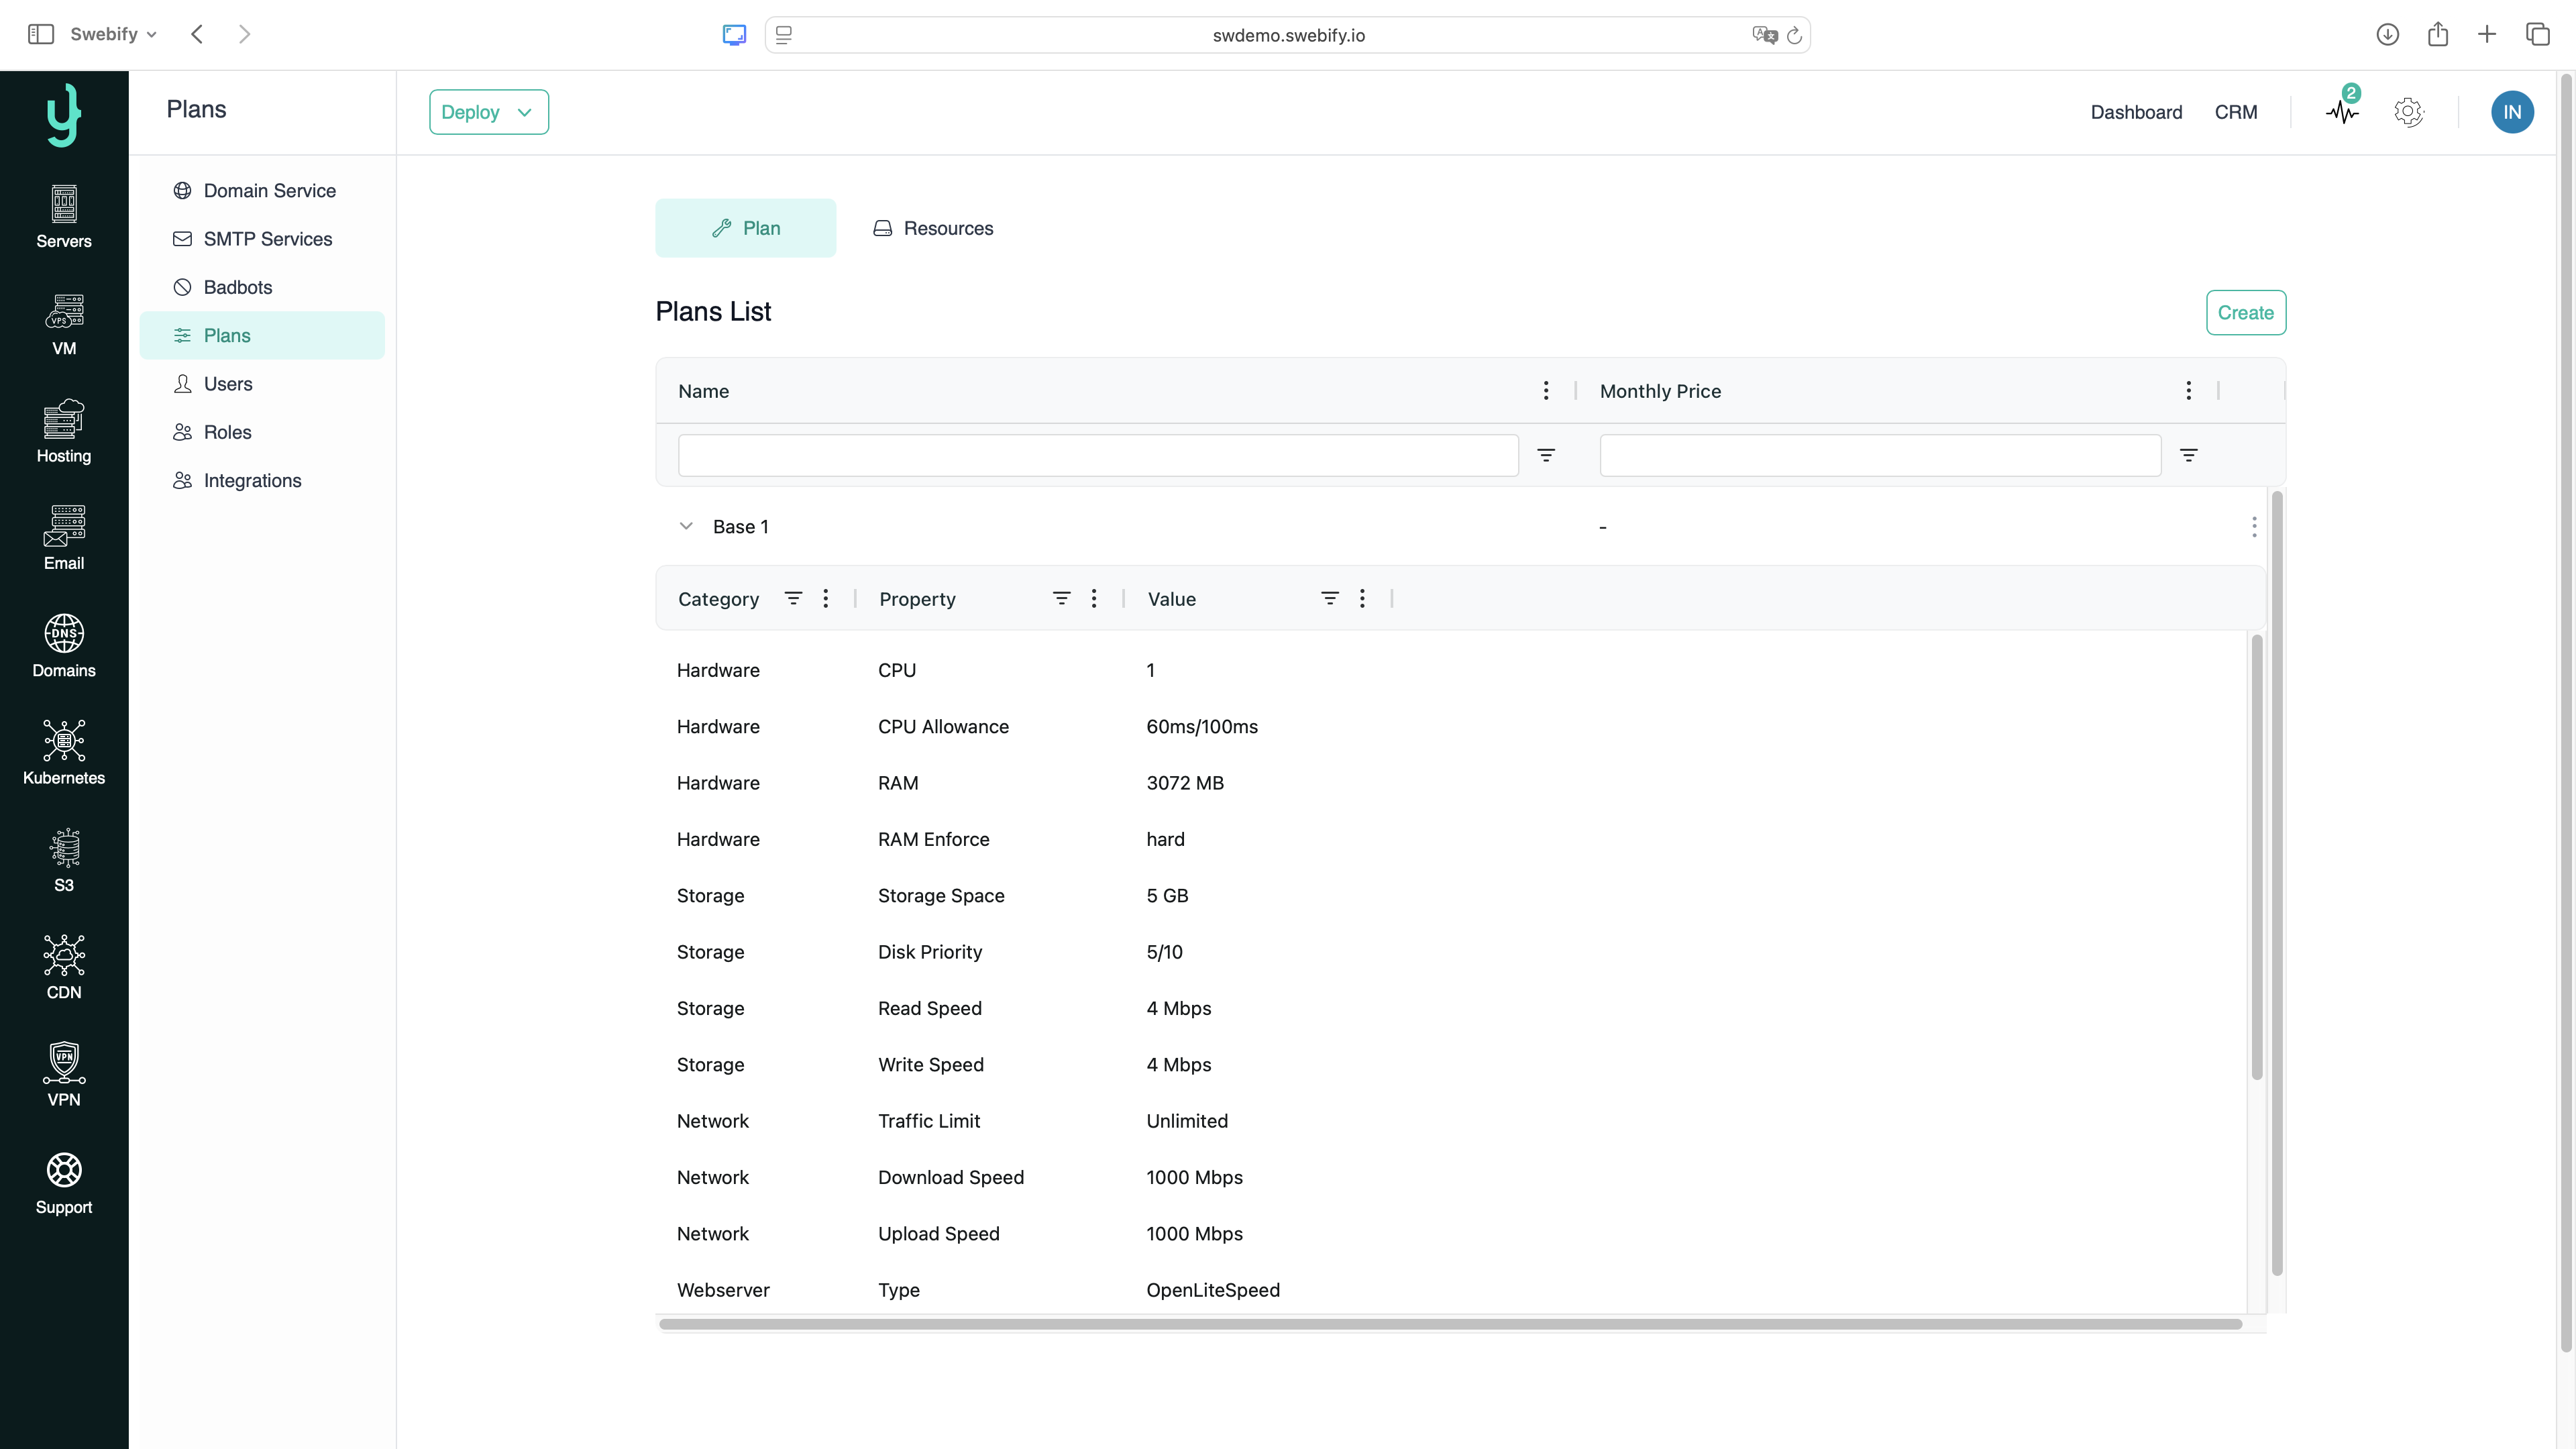Open the Swebify tab group dropdown
This screenshot has width=2576, height=1449.
(114, 34)
